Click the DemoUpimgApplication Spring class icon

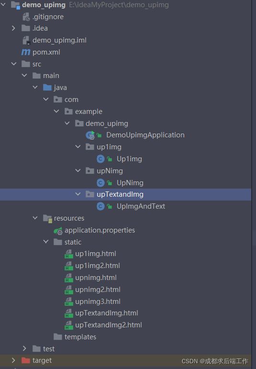(x=90, y=135)
